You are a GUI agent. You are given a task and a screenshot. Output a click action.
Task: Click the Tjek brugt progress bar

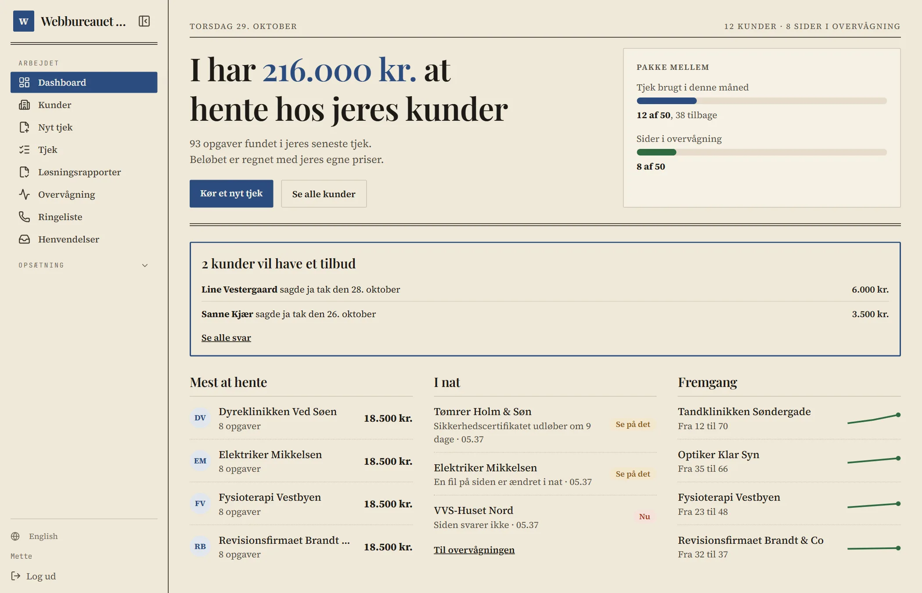[x=762, y=101]
